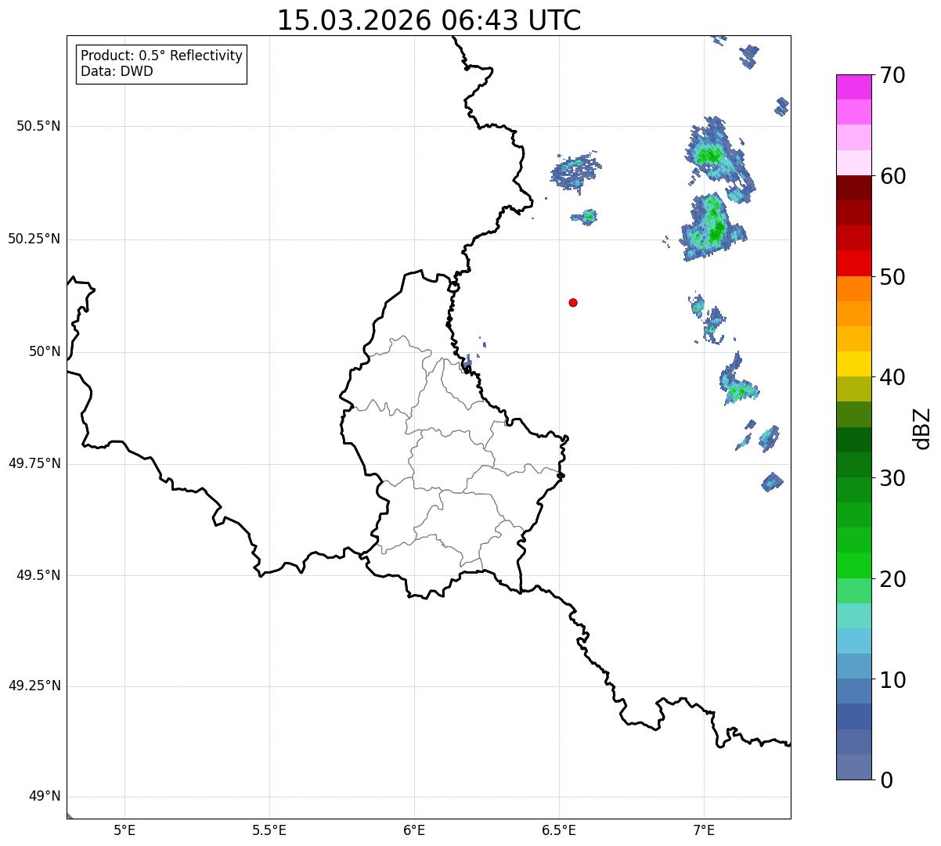Click the 49.75°N latitude label

[34, 463]
